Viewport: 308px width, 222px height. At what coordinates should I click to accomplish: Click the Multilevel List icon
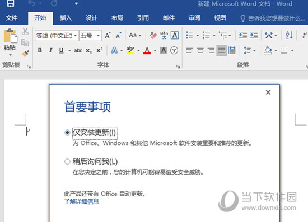tap(223, 35)
